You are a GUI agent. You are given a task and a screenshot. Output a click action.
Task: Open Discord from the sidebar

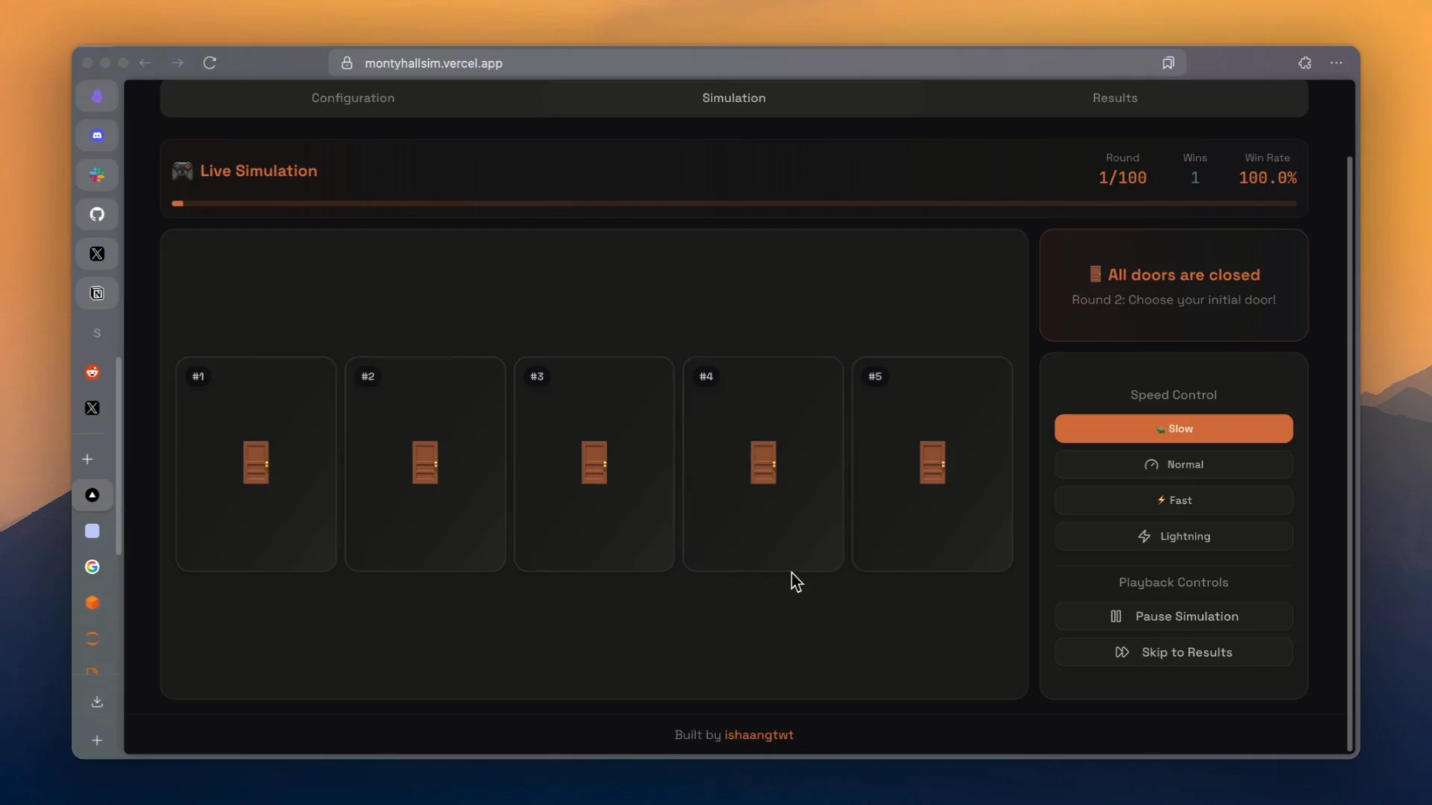point(96,135)
